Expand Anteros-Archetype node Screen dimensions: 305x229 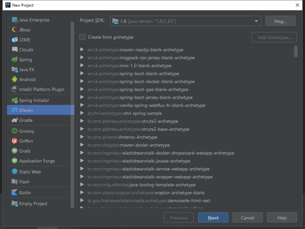point(82,137)
